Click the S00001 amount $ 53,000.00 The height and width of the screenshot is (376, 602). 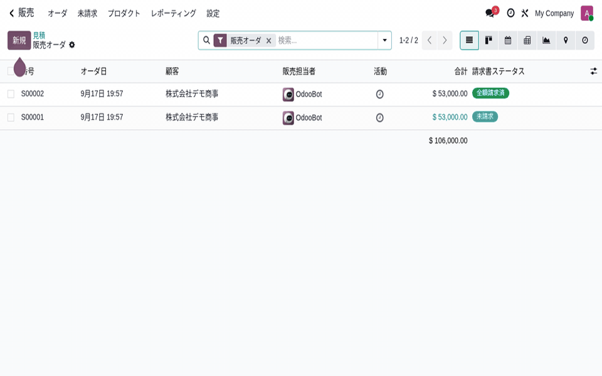[x=450, y=117]
